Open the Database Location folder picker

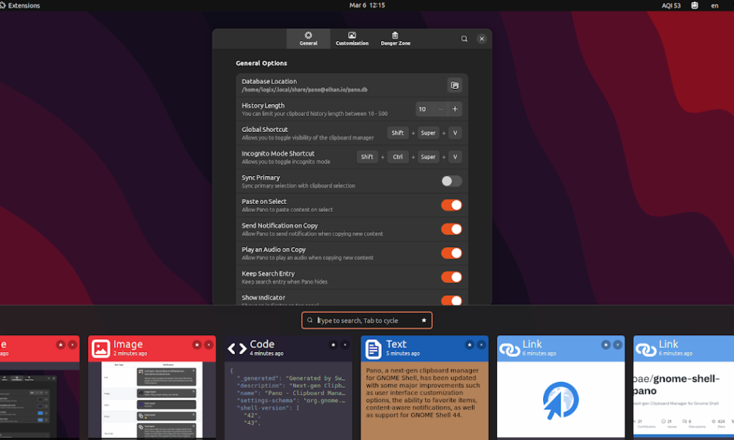point(454,85)
